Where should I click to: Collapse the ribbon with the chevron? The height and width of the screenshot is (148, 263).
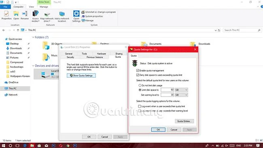pyautogui.click(x=258, y=7)
